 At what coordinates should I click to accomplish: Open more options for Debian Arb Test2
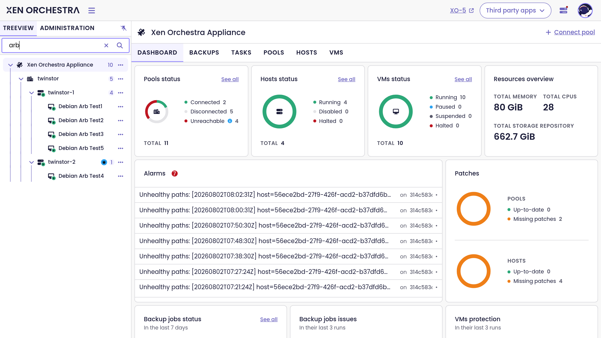[121, 120]
